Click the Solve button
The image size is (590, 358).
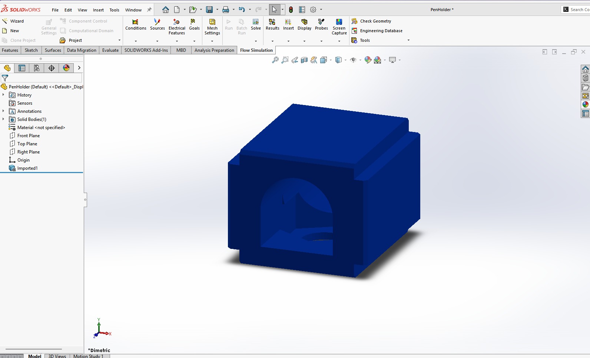tap(256, 24)
